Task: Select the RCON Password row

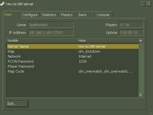Action: pos(73,62)
